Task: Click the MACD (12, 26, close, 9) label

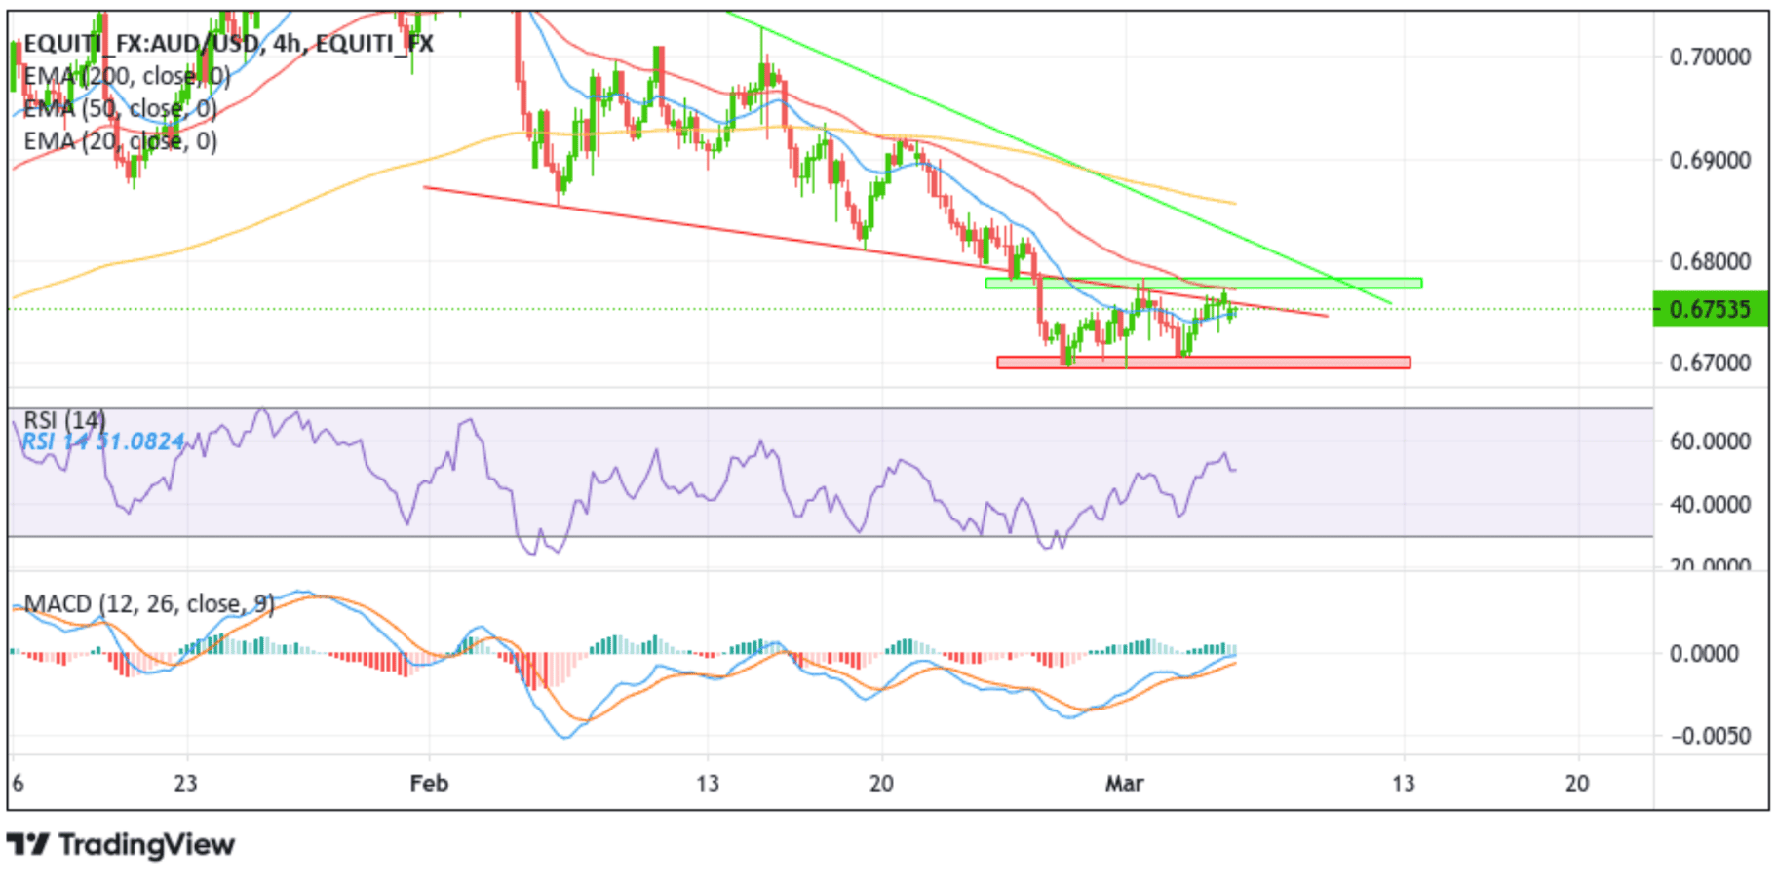Action: point(149,604)
